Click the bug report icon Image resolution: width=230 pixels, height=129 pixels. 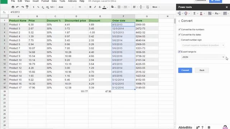209,127
